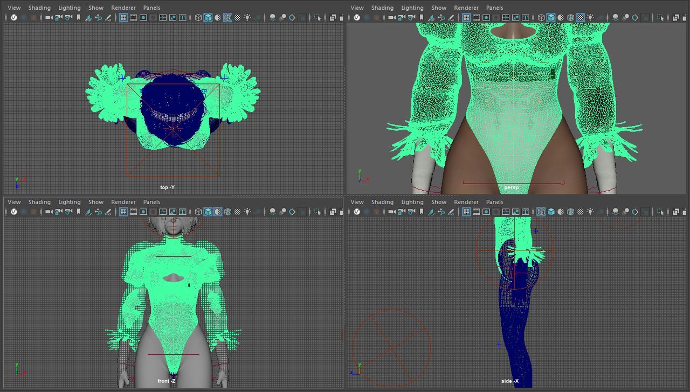Open Renderer menu in side view panel
This screenshot has width=690, height=392.
tap(466, 202)
